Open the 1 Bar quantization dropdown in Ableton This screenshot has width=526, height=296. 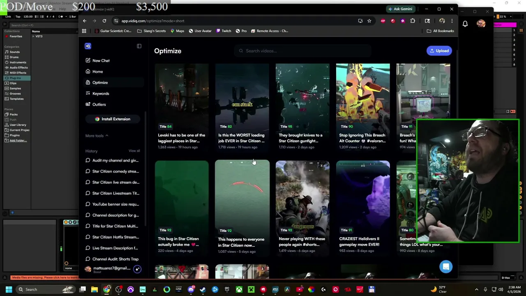click(x=72, y=16)
